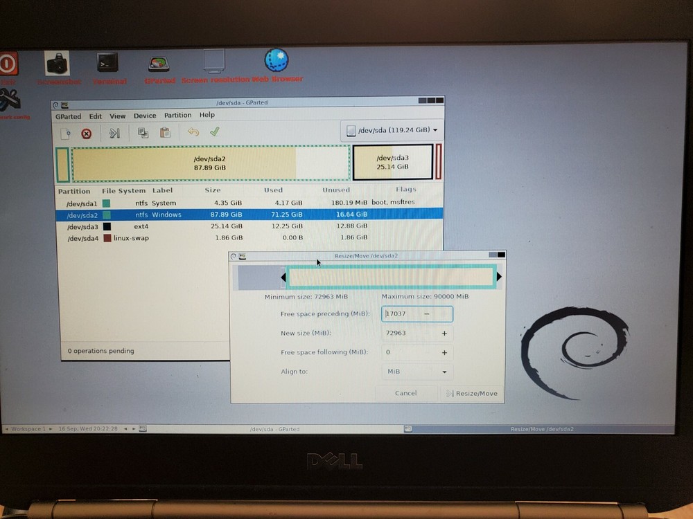Click the Copy partition toolbar icon
Screen dimensions: 693x519
pyautogui.click(x=143, y=132)
